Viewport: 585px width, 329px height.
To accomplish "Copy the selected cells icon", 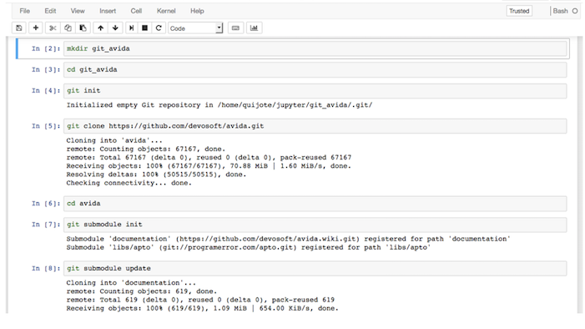I will (x=68, y=28).
